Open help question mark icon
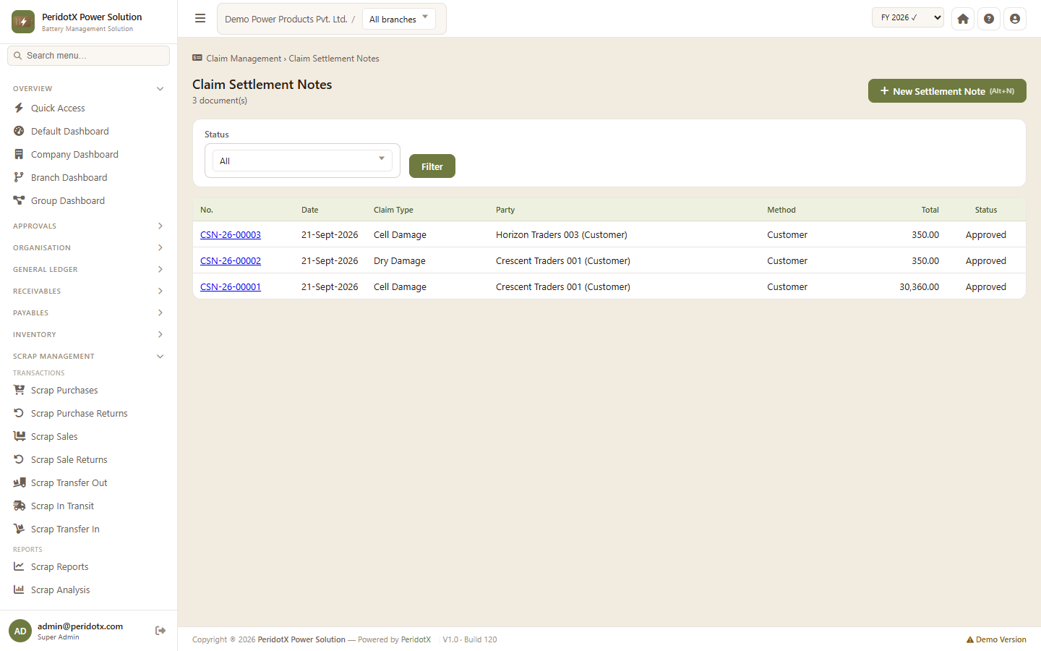The height and width of the screenshot is (651, 1041). coord(989,19)
